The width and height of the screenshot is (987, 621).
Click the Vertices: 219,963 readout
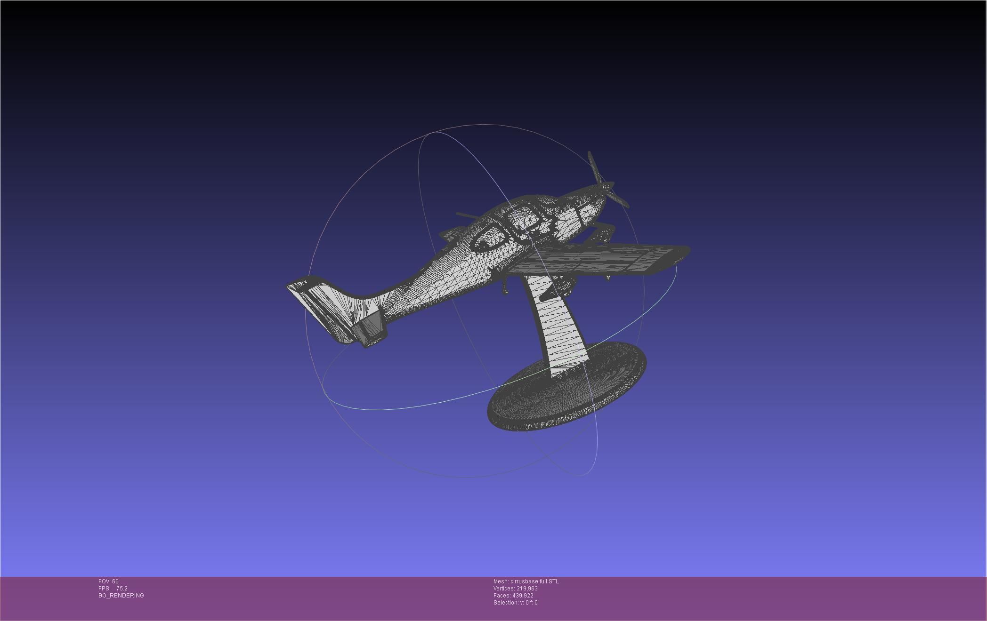pos(515,589)
